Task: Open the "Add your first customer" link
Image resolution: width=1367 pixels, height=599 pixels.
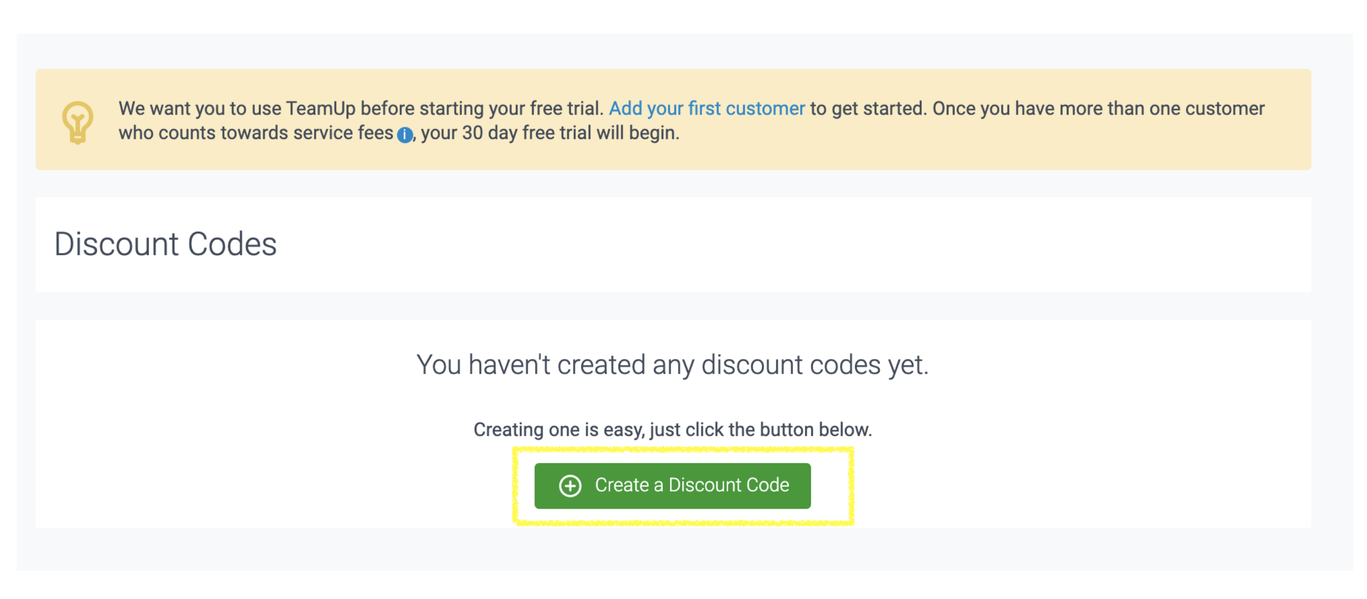Action: tap(706, 109)
